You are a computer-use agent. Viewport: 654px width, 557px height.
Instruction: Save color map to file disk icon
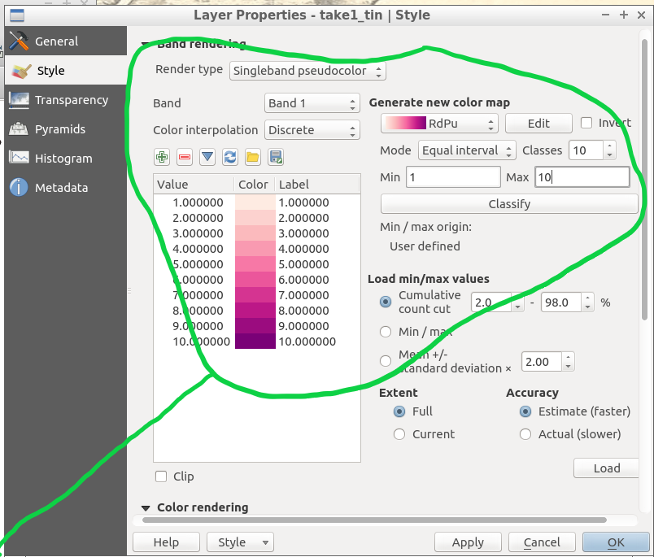click(x=276, y=157)
